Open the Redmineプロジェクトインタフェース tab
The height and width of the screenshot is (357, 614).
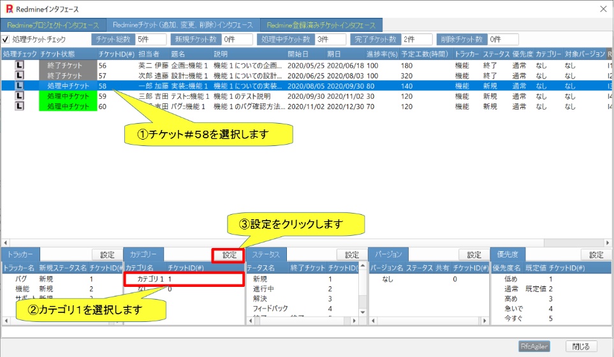point(54,25)
